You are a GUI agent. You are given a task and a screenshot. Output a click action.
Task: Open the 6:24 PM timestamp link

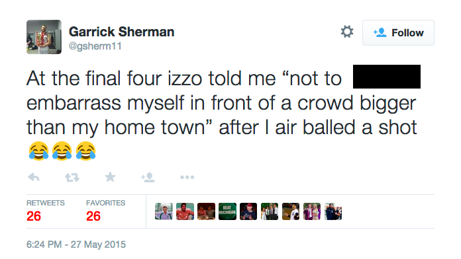point(76,244)
